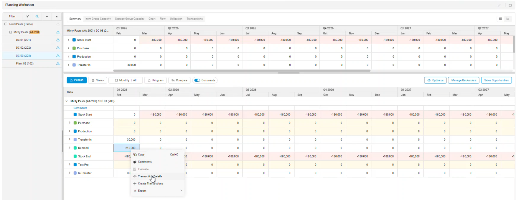This screenshot has width=516, height=200.
Task: Click the down-arrow expand-all button in sidebar
Action: pyautogui.click(x=47, y=17)
